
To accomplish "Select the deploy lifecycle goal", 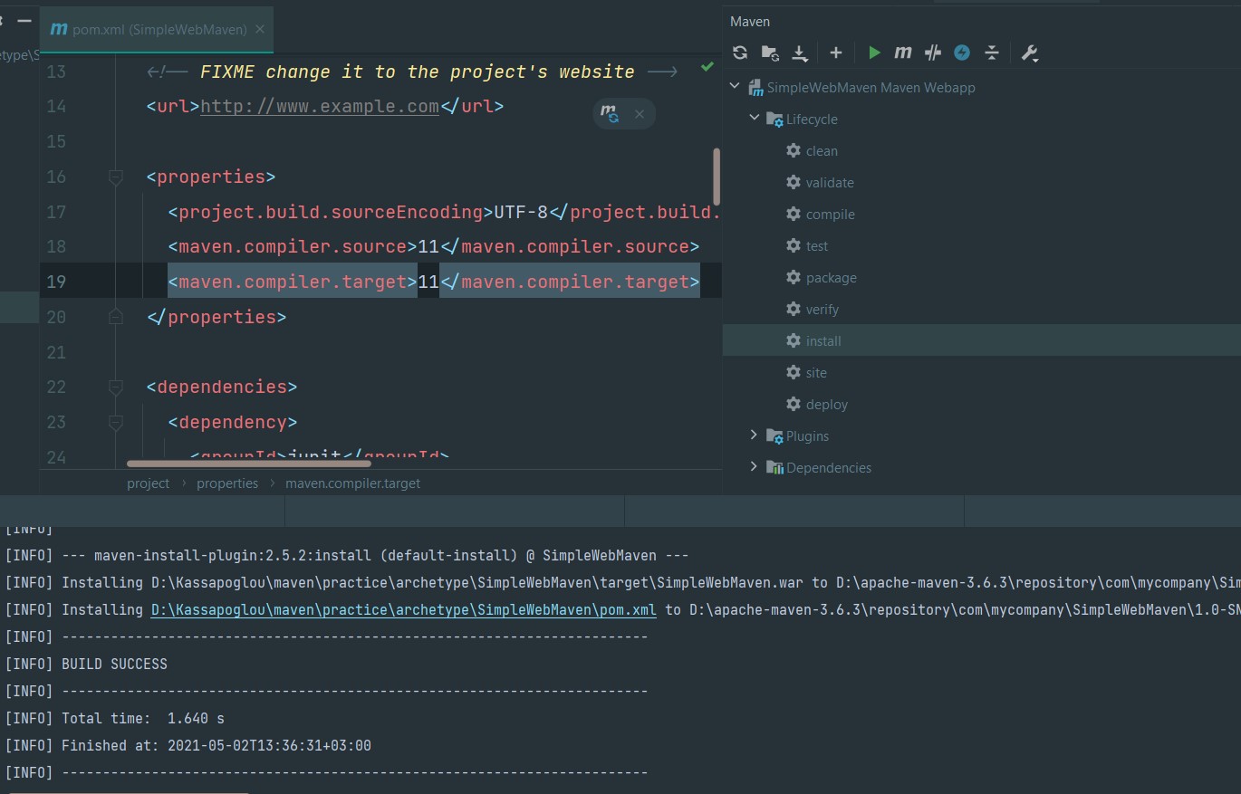I will click(x=827, y=405).
